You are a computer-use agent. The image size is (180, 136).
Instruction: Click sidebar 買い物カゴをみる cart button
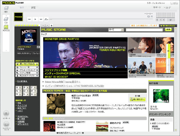pyautogui.click(x=27, y=64)
